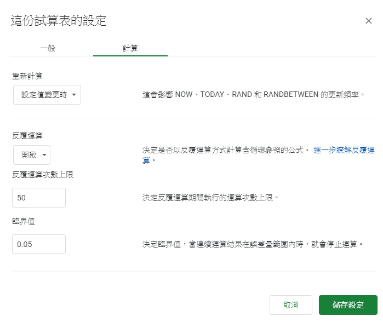Click the small arrow next to 開啟
383x328 pixels.
[44, 155]
